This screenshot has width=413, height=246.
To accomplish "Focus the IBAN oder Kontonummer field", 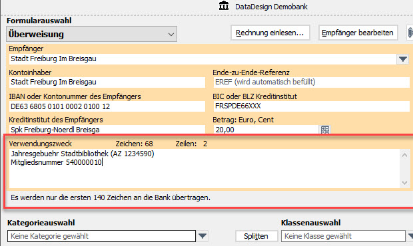I will pos(107,106).
